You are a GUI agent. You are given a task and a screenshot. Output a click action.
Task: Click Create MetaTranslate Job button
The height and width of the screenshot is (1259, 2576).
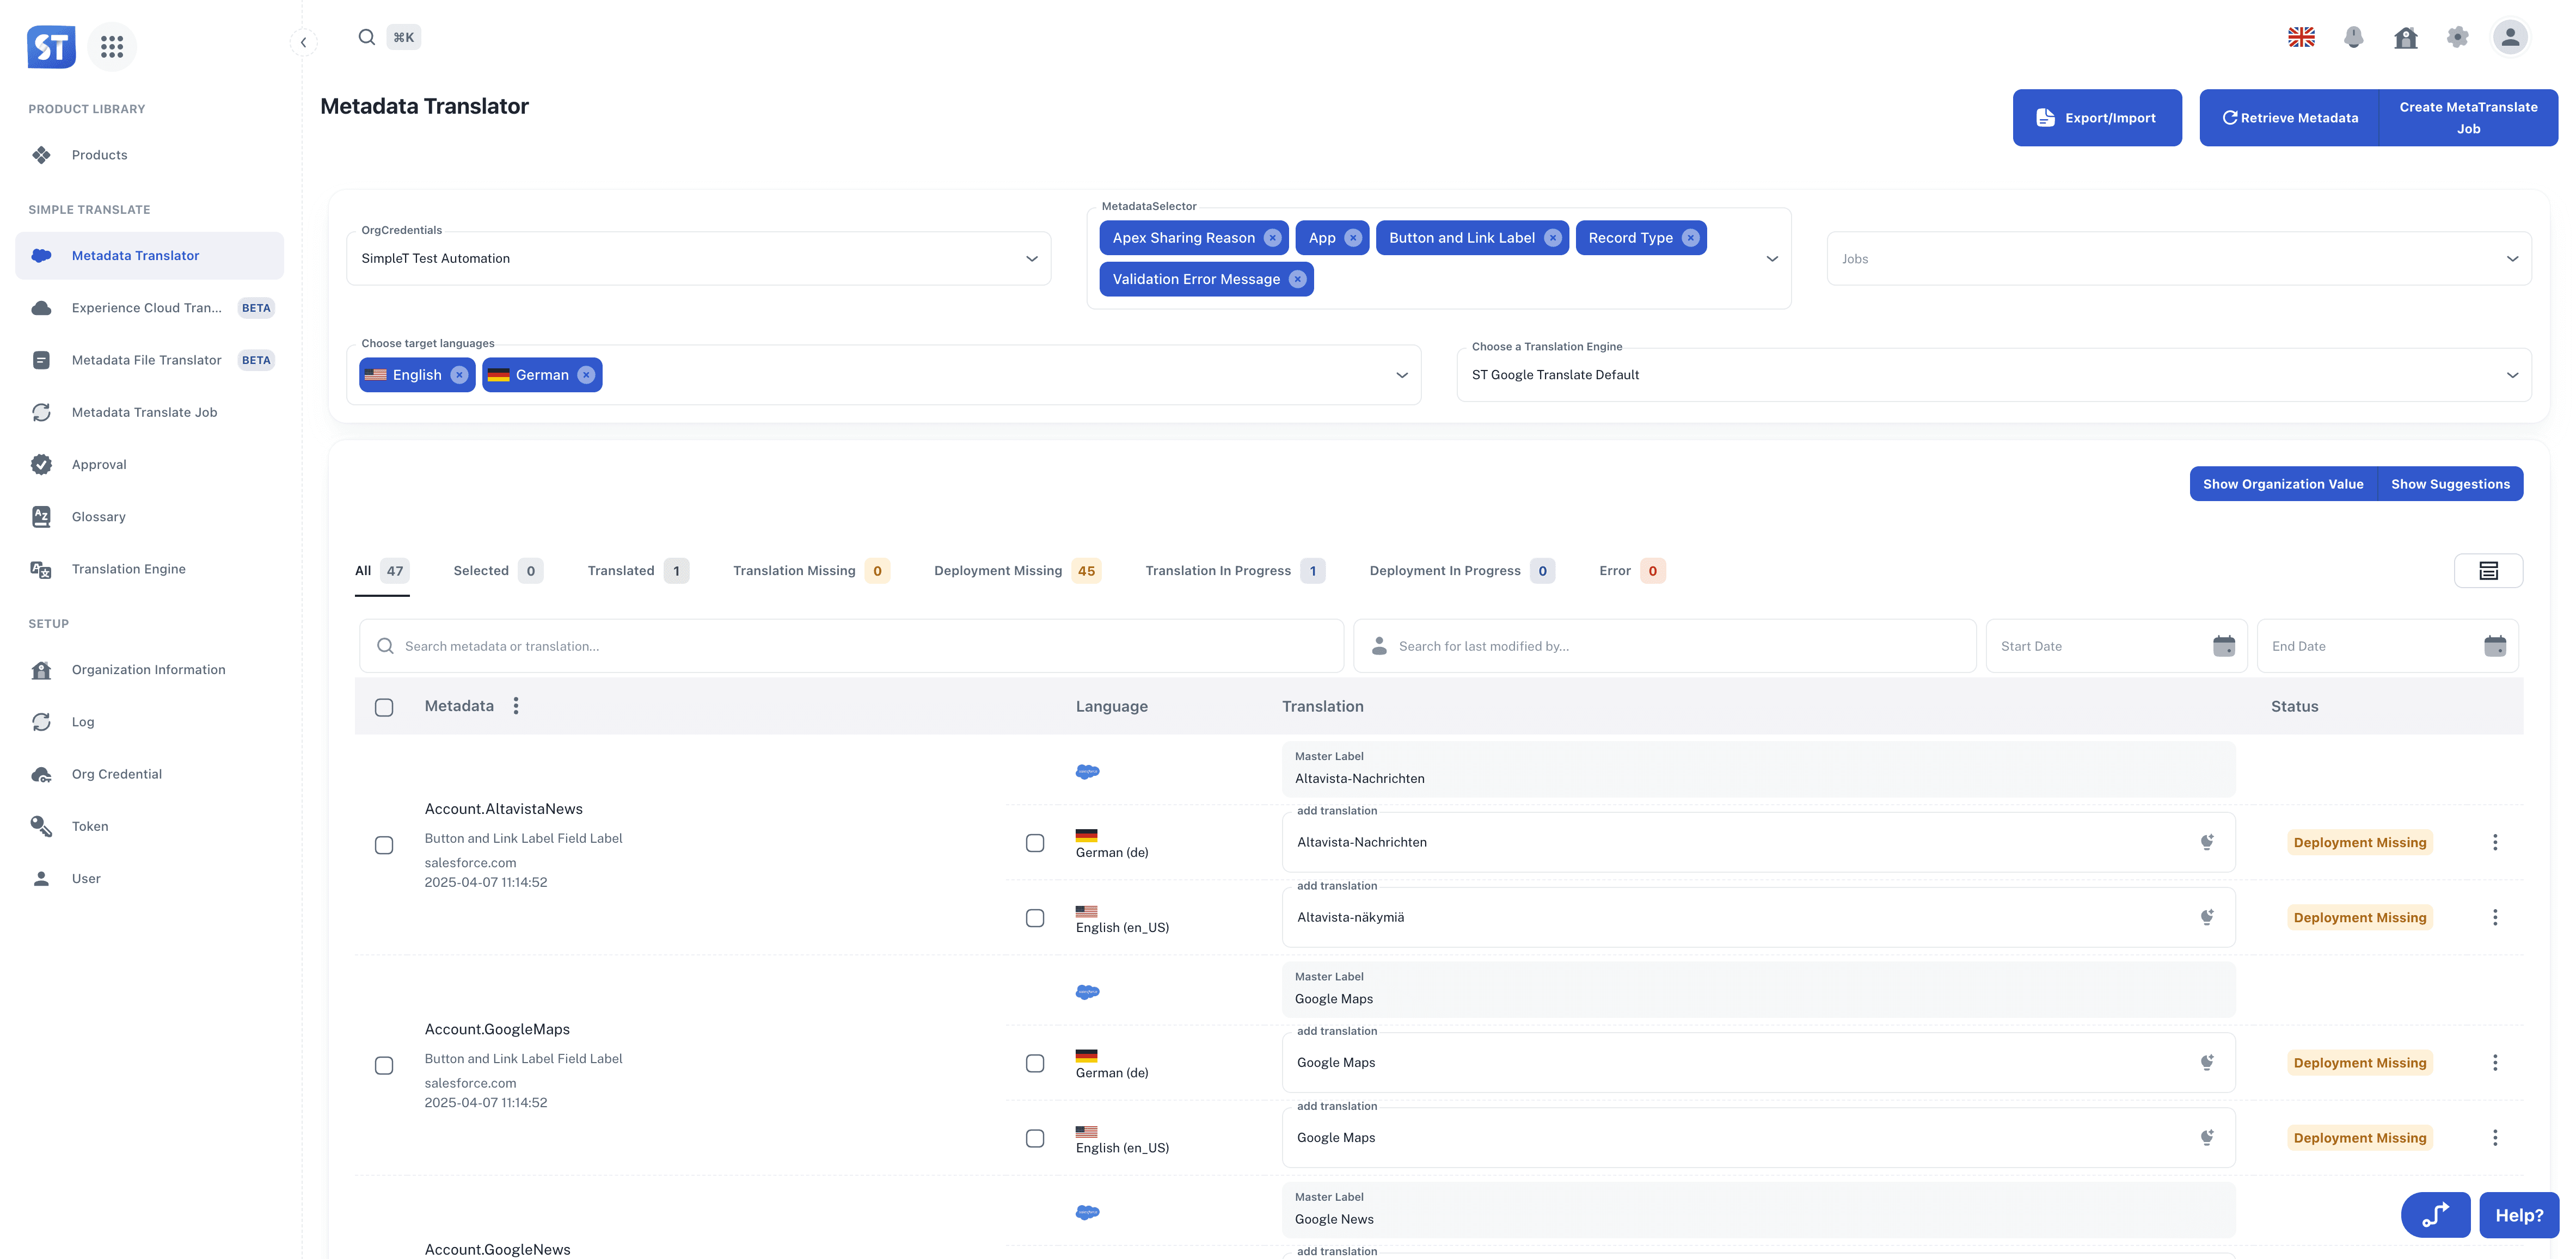2468,118
